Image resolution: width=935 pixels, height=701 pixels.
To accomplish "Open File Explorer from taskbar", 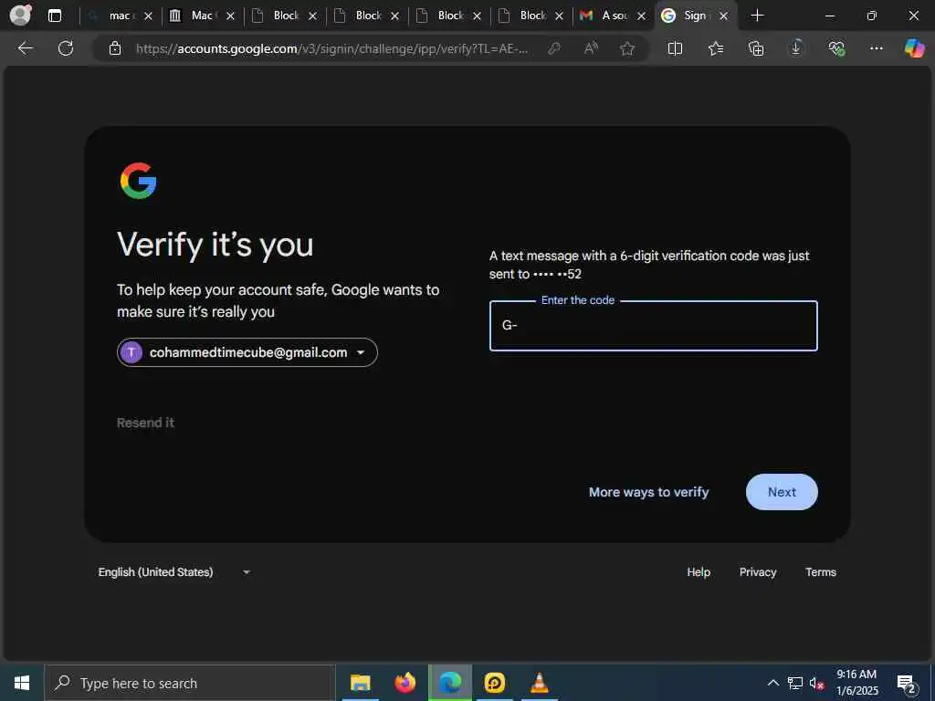I will (x=360, y=683).
